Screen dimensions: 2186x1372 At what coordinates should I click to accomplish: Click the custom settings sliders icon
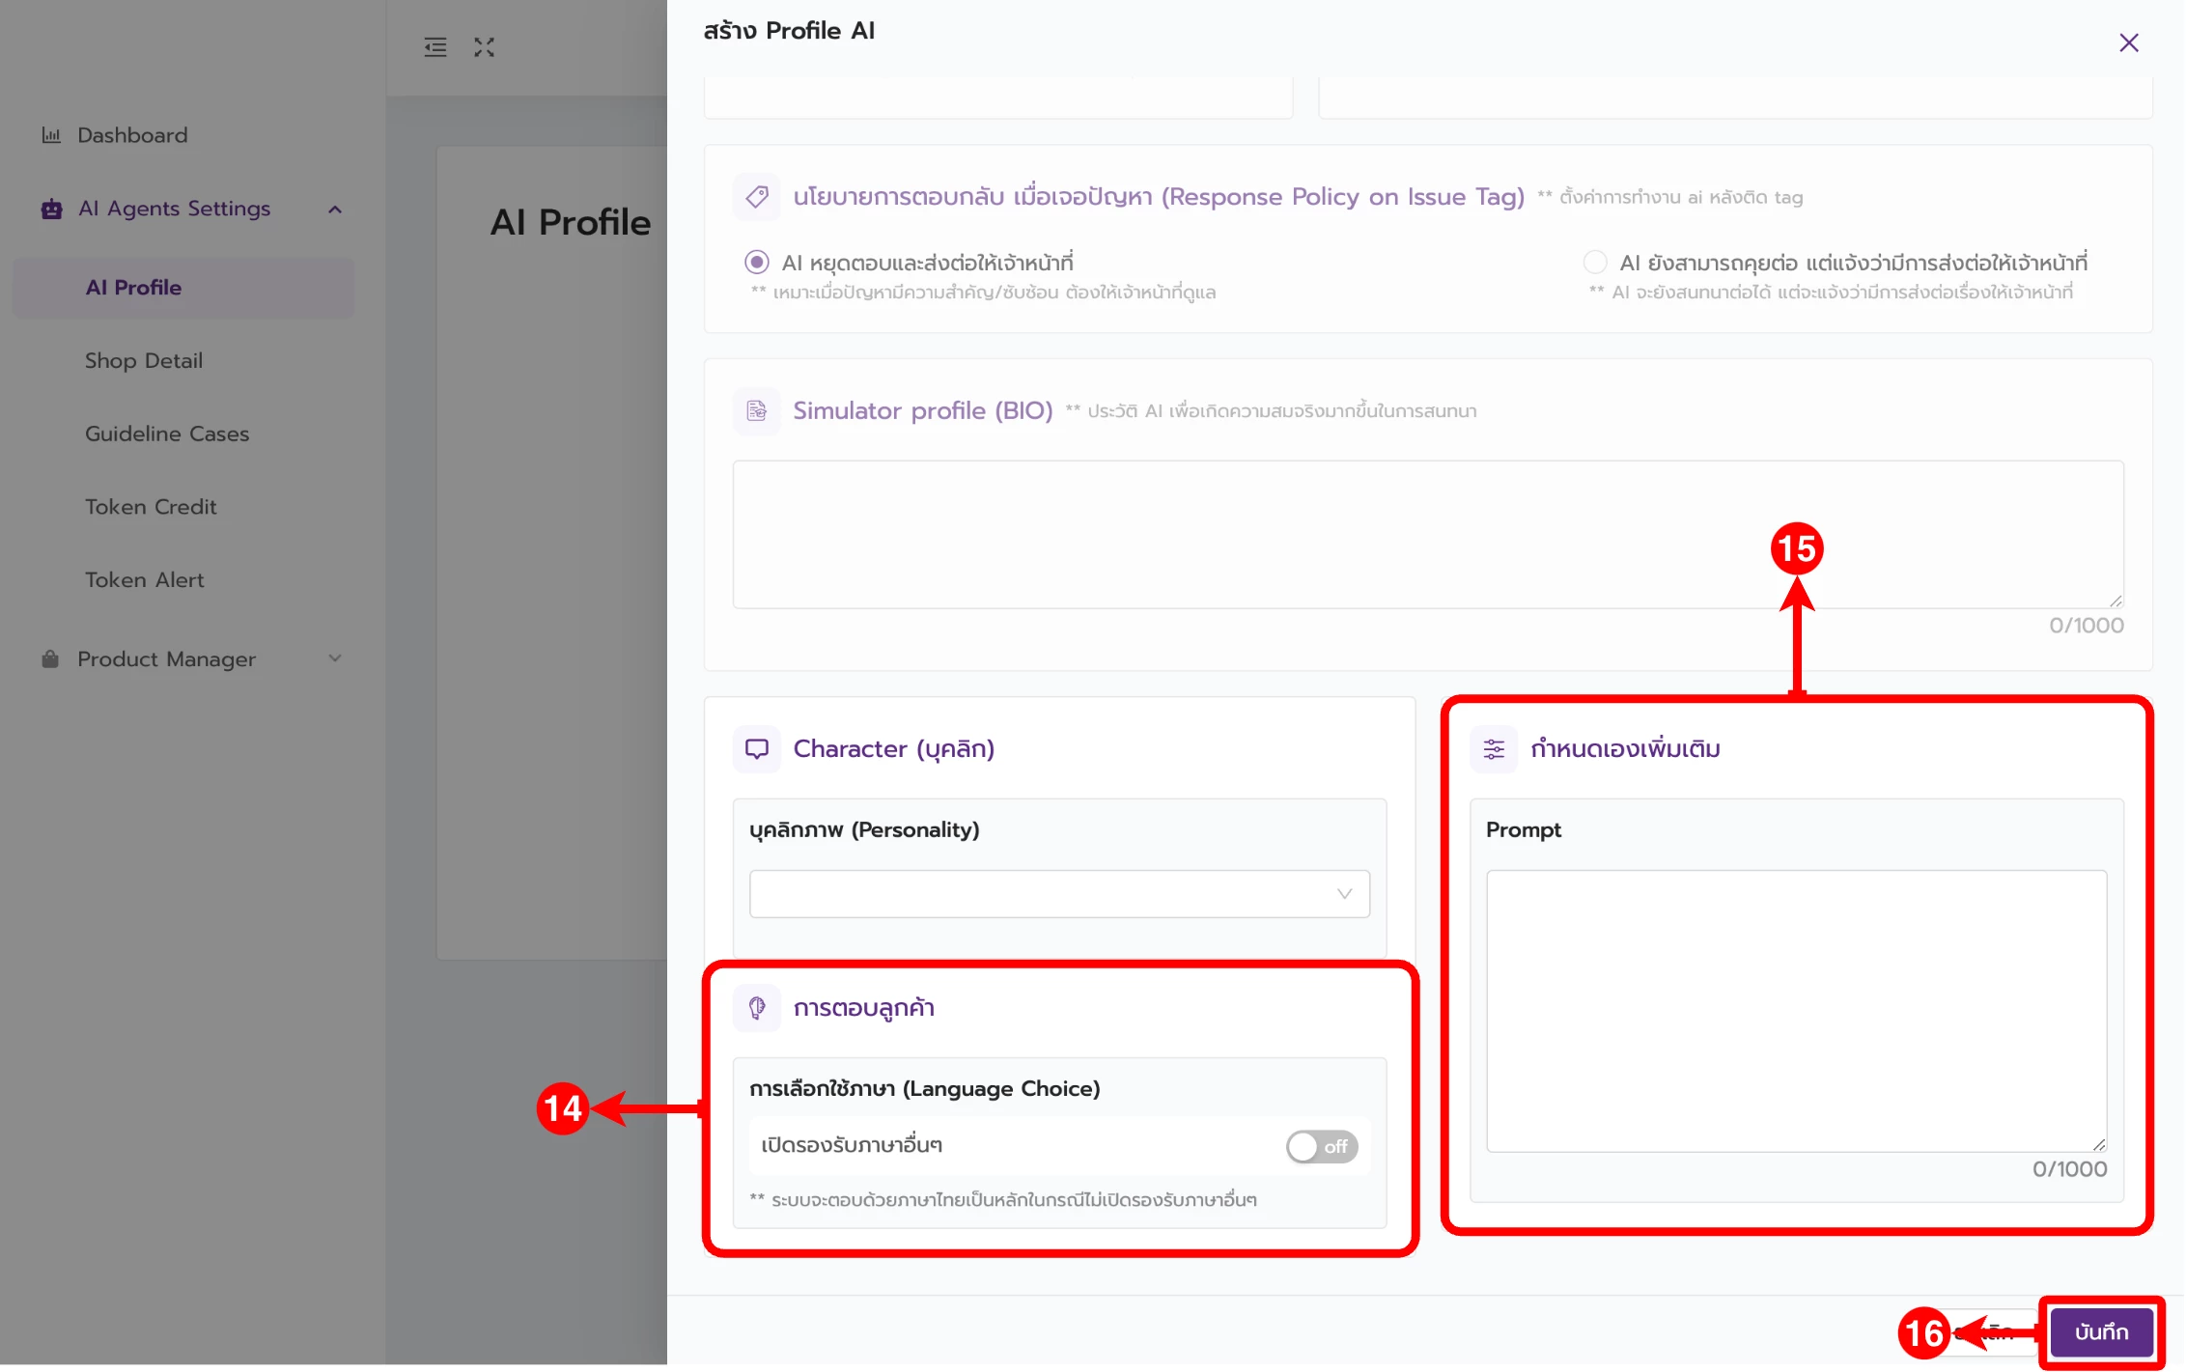(x=1494, y=748)
